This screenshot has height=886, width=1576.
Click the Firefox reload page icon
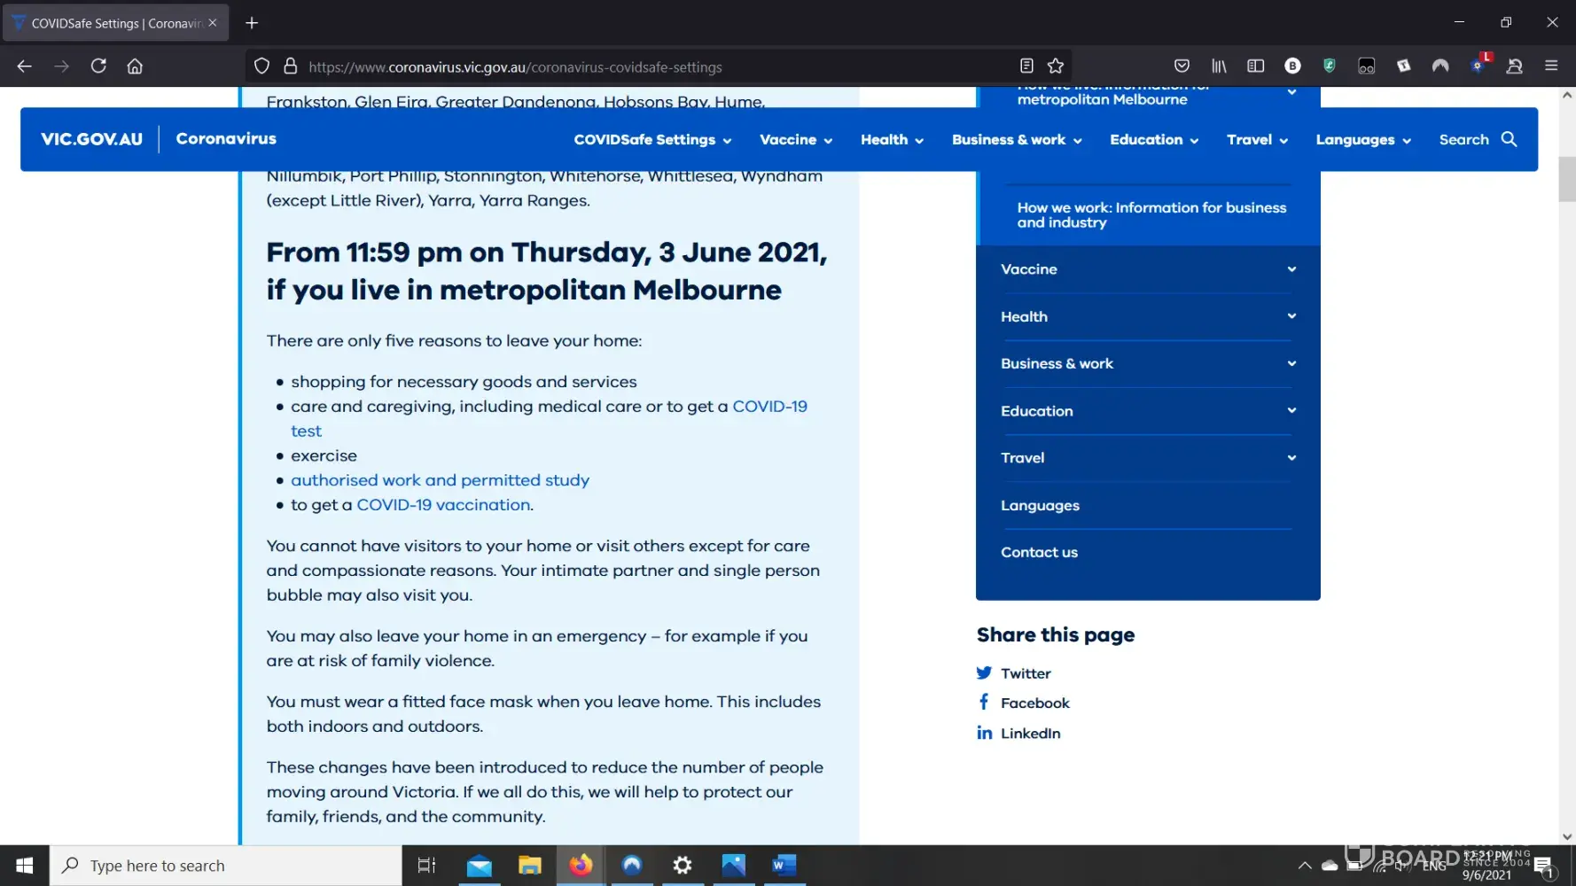98,66
